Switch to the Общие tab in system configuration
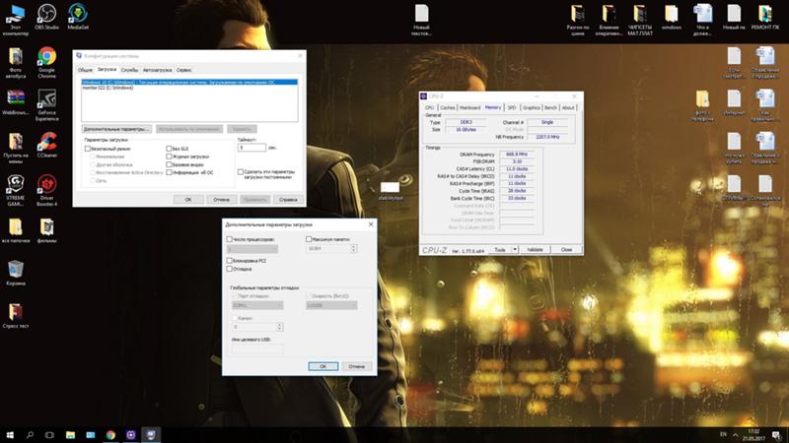The height and width of the screenshot is (443, 789). 85,70
